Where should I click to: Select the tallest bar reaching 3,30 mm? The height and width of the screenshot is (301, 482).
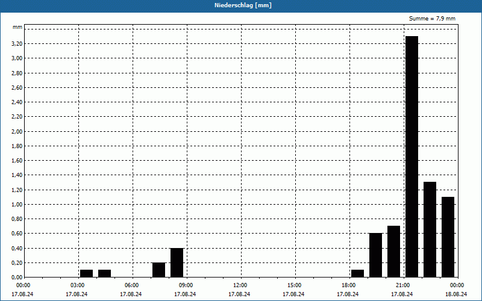coord(412,157)
